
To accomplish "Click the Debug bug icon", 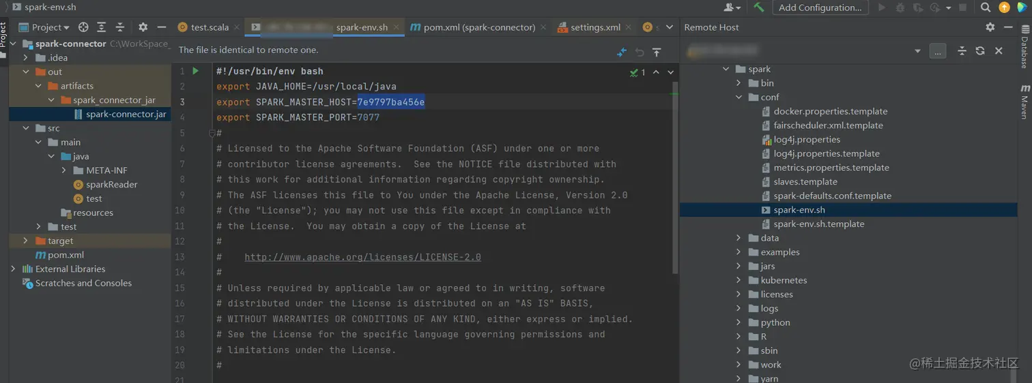I will pos(900,7).
